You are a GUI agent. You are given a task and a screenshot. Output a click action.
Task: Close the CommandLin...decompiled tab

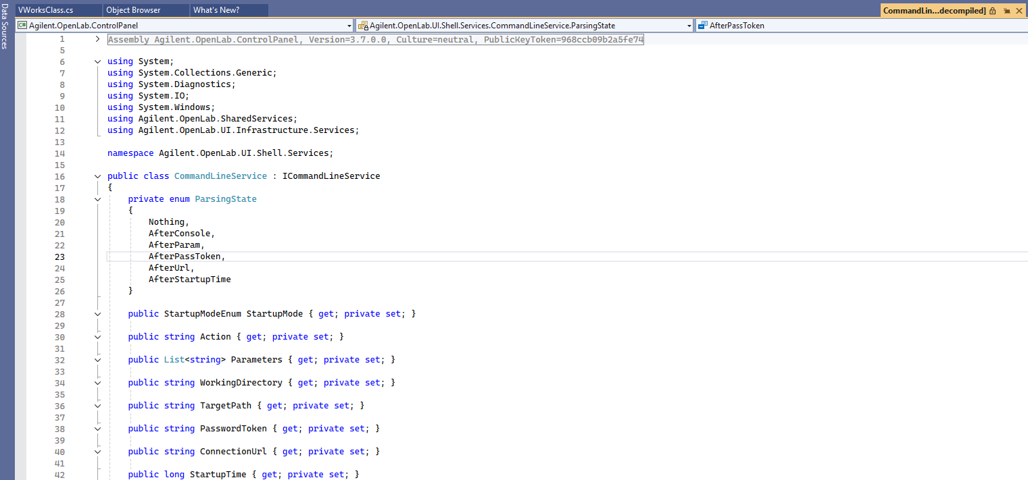(1019, 11)
